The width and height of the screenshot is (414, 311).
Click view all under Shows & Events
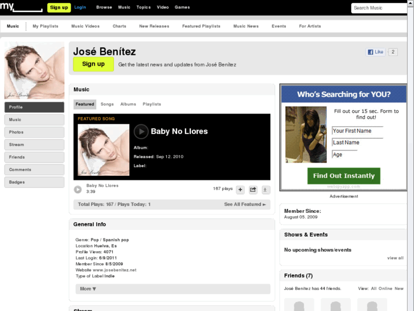[x=395, y=258]
